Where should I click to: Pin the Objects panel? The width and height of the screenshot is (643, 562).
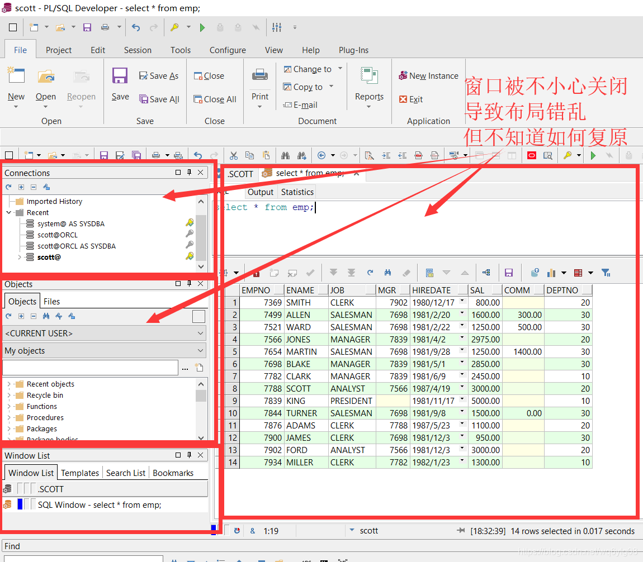[x=189, y=284]
